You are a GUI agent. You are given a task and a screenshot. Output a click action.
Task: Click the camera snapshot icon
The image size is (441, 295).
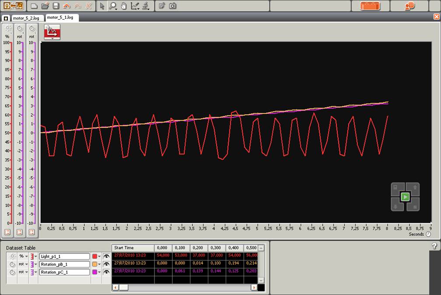[x=173, y=6]
